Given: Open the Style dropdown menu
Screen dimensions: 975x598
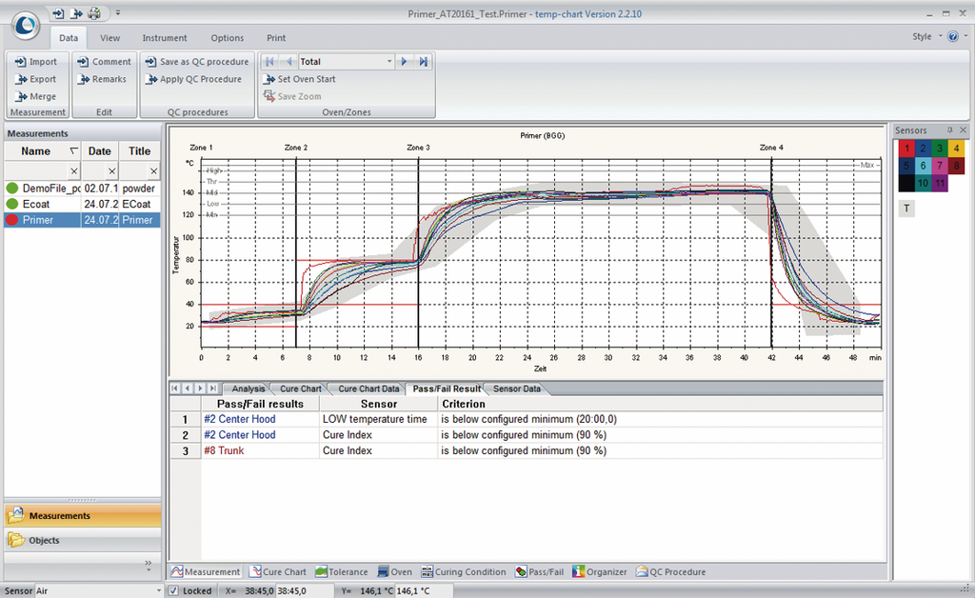Looking at the screenshot, I should (927, 37).
